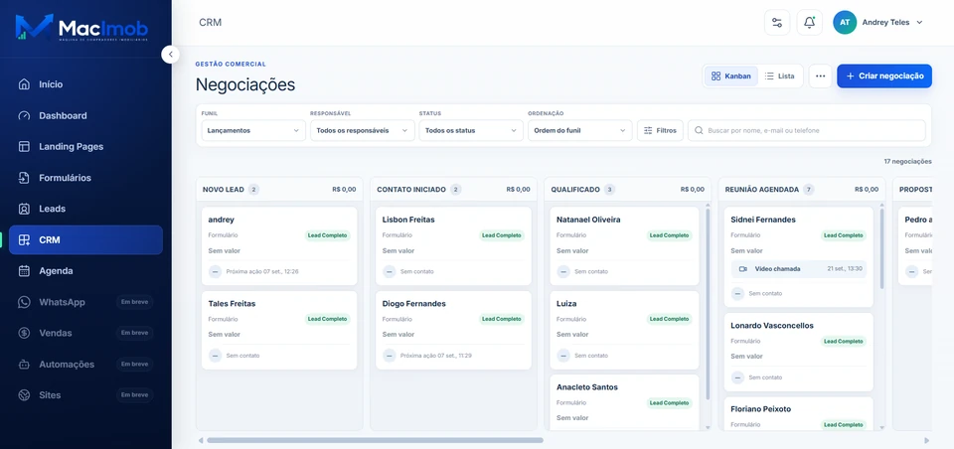Click the Natanael Oliveira card title
Screen dimensions: 954x449
[588, 220]
